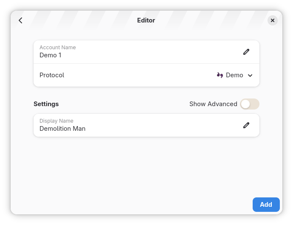Open the Protocol selection row
The height and width of the screenshot is (225, 293).
pos(127,75)
